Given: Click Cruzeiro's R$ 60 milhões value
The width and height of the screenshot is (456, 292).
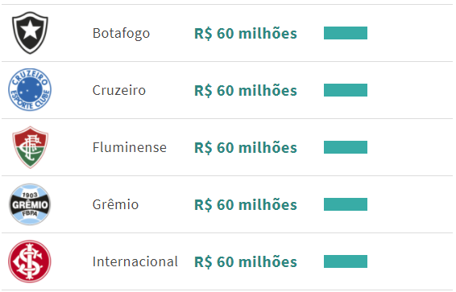Looking at the screenshot, I should point(246,90).
